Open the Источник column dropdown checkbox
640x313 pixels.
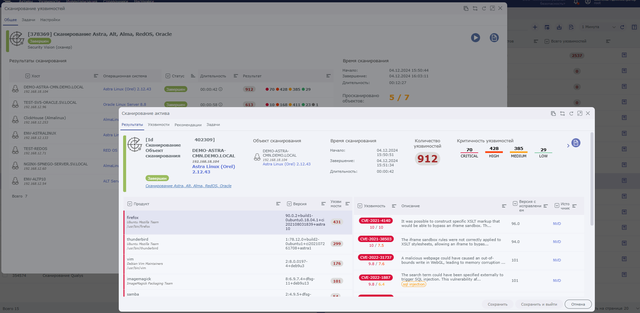pos(557,206)
